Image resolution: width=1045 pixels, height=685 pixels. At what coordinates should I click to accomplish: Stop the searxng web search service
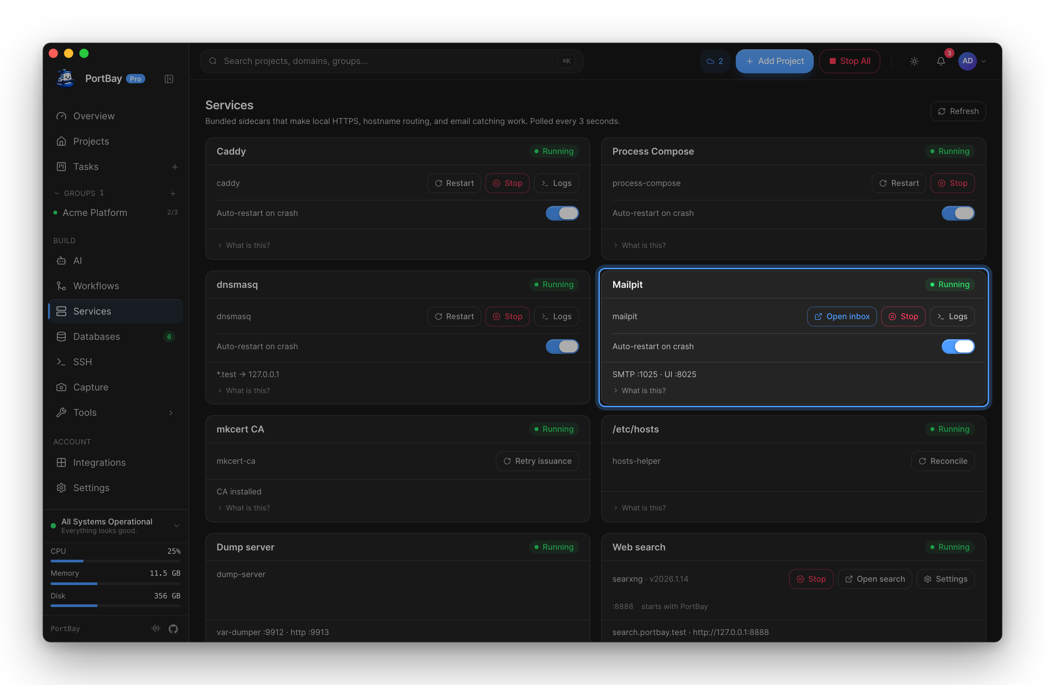point(811,579)
